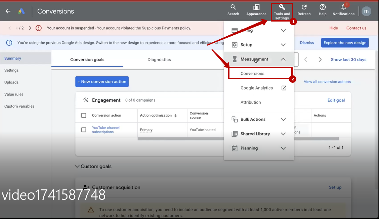Expand the Billing menu section
The width and height of the screenshot is (379, 219).
(x=283, y=31)
